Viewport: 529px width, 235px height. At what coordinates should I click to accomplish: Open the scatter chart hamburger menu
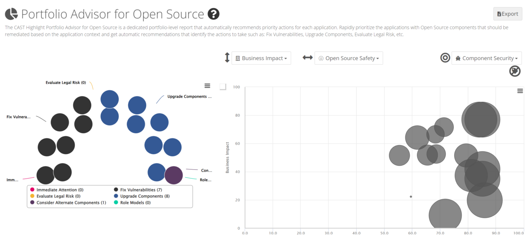point(520,91)
